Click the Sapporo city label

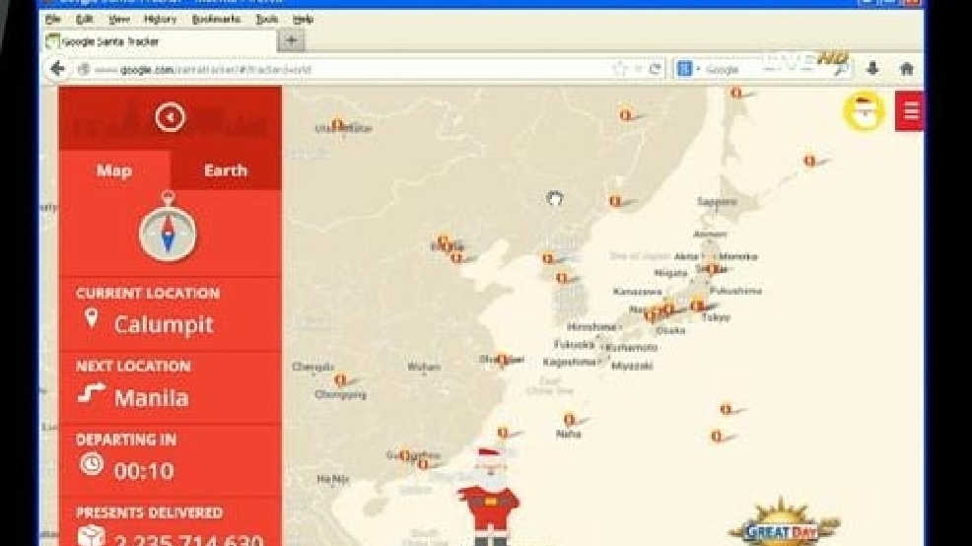tap(718, 202)
